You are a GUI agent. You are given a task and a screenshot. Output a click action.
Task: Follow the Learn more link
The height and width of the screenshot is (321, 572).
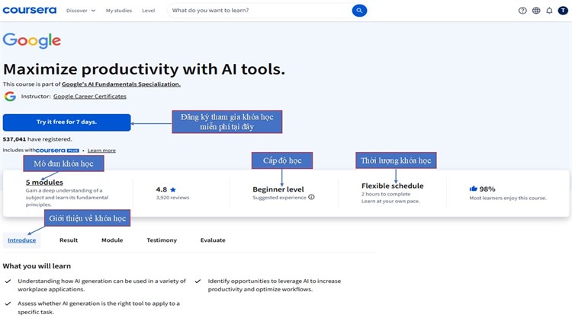[x=101, y=151]
